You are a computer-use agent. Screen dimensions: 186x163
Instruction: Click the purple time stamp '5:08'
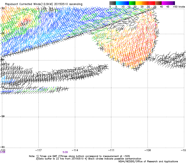[3, 152]
